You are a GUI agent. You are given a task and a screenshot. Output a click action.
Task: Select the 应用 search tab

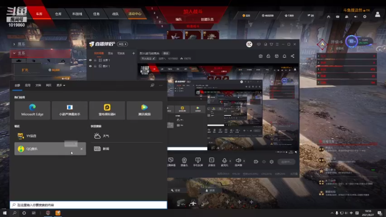pos(28,85)
